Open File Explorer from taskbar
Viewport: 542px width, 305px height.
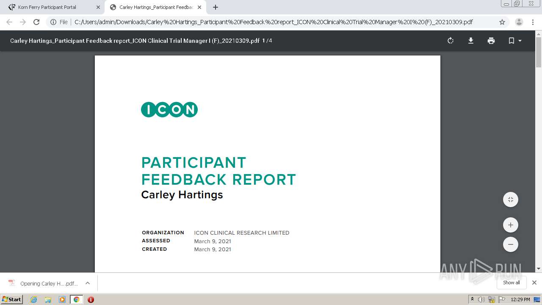(x=48, y=299)
